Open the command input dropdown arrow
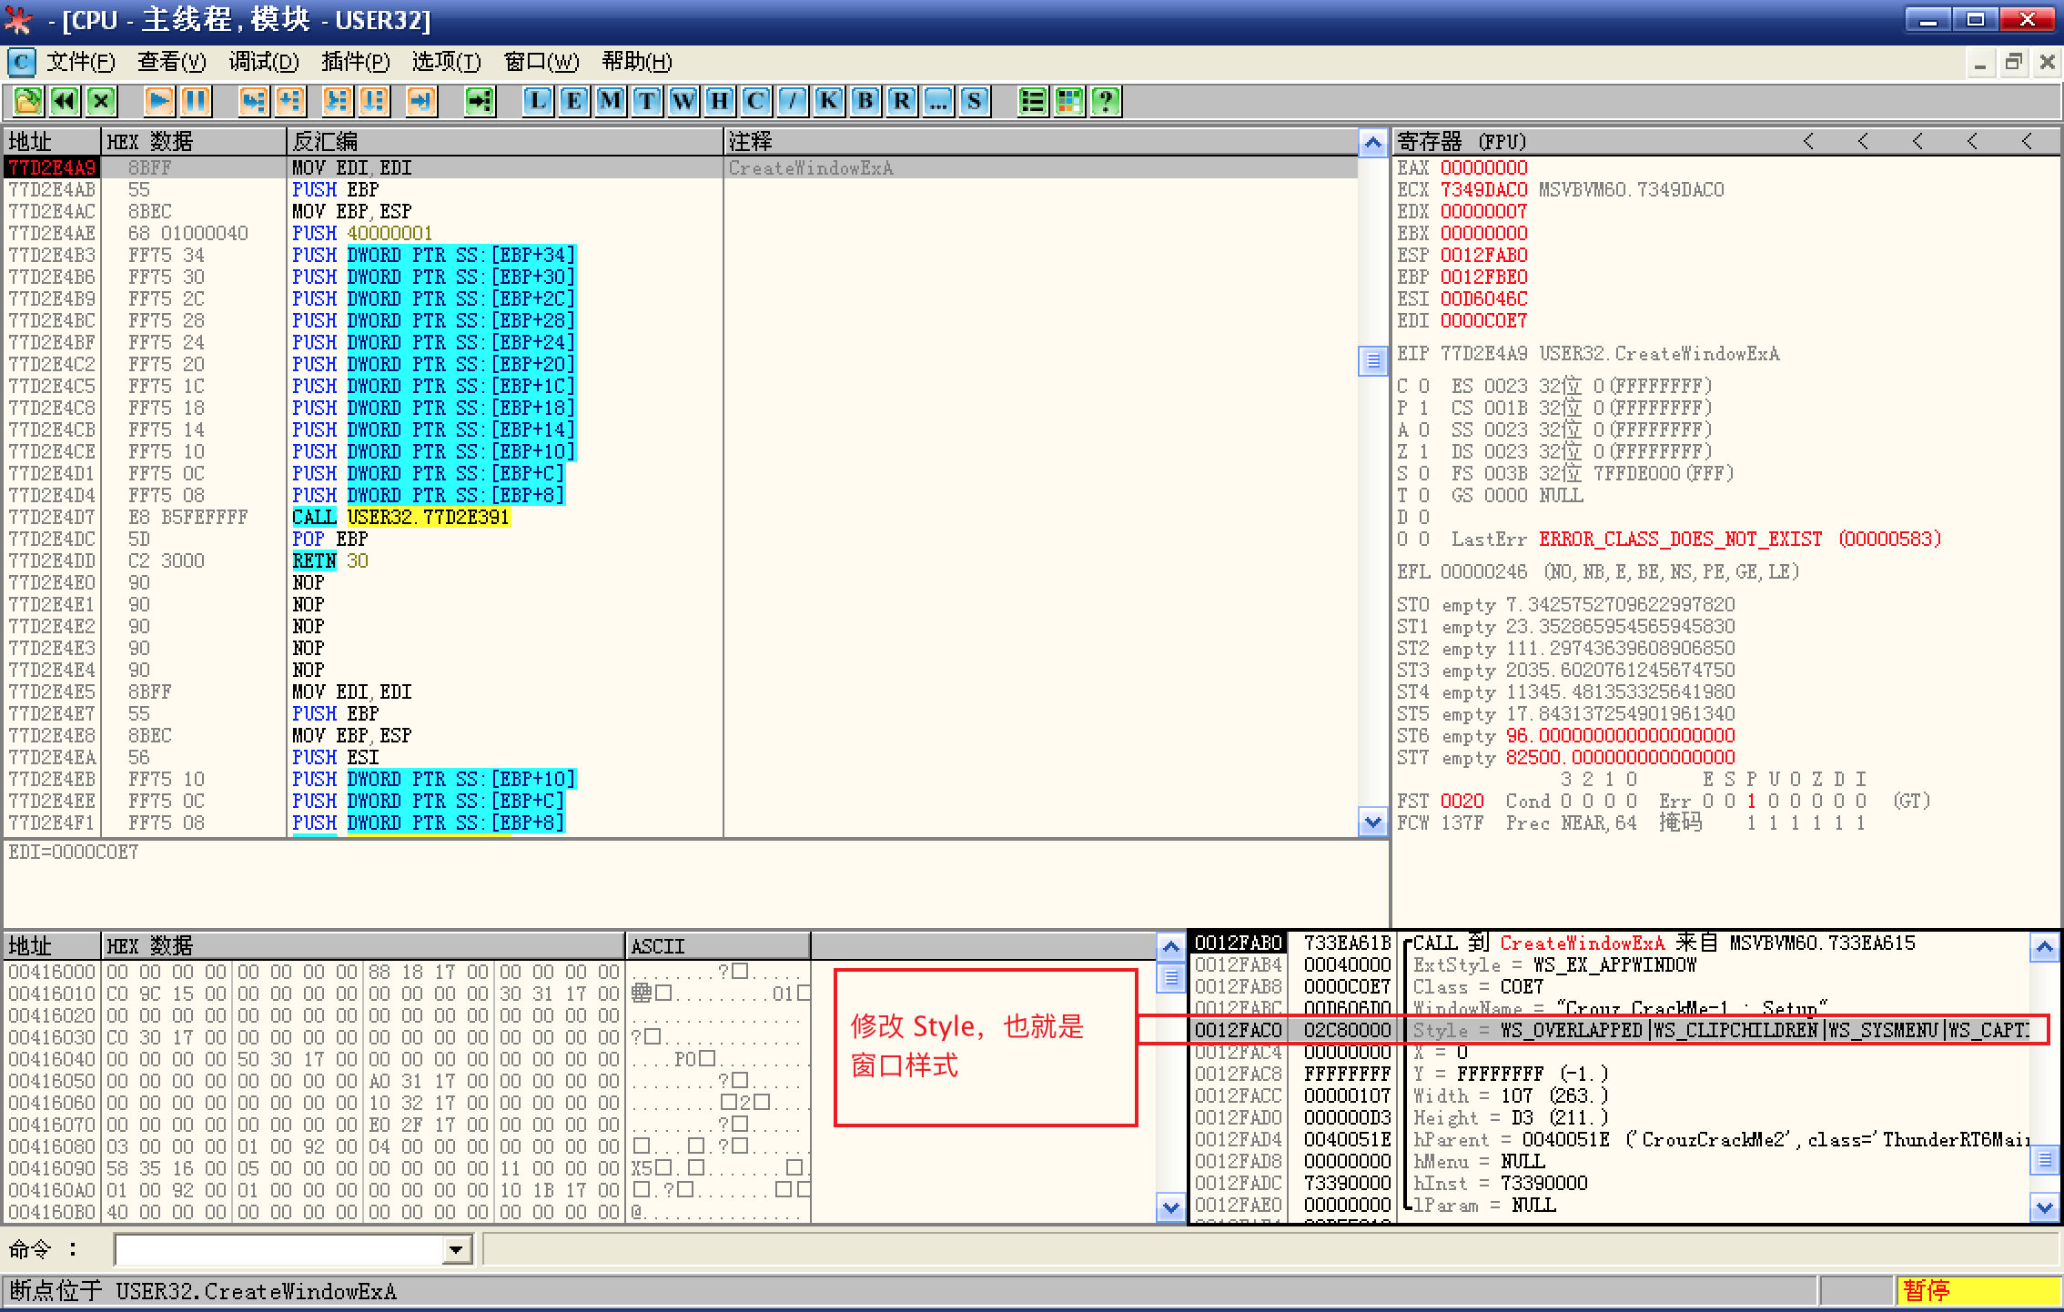2064x1312 pixels. [457, 1250]
